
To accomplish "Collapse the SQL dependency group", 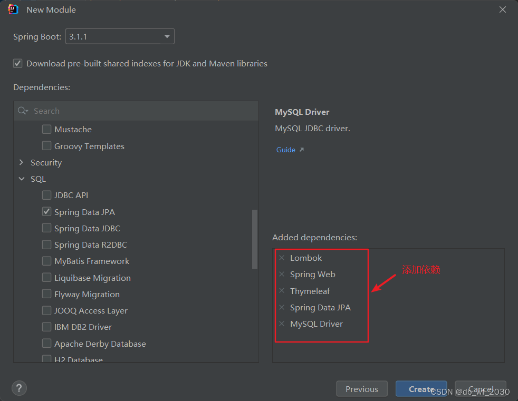I will coord(22,179).
